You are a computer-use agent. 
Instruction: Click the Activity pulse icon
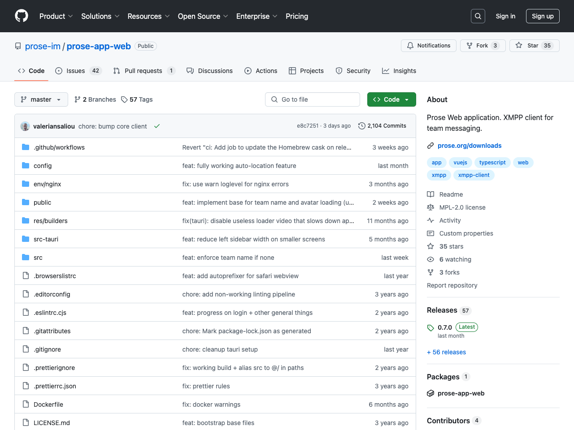click(430, 220)
